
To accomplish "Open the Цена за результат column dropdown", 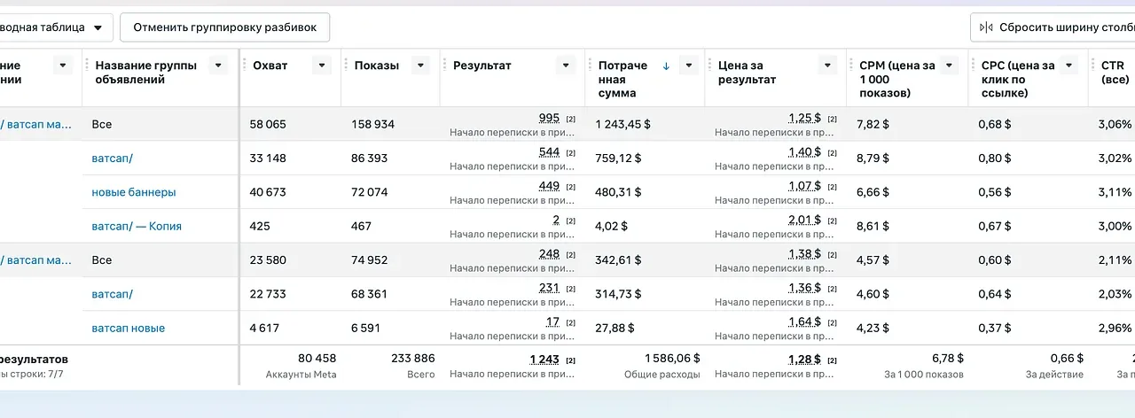I will (x=827, y=66).
